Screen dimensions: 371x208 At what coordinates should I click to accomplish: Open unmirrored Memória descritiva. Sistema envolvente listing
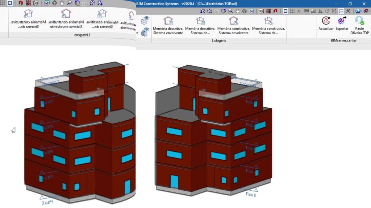pyautogui.click(x=168, y=25)
